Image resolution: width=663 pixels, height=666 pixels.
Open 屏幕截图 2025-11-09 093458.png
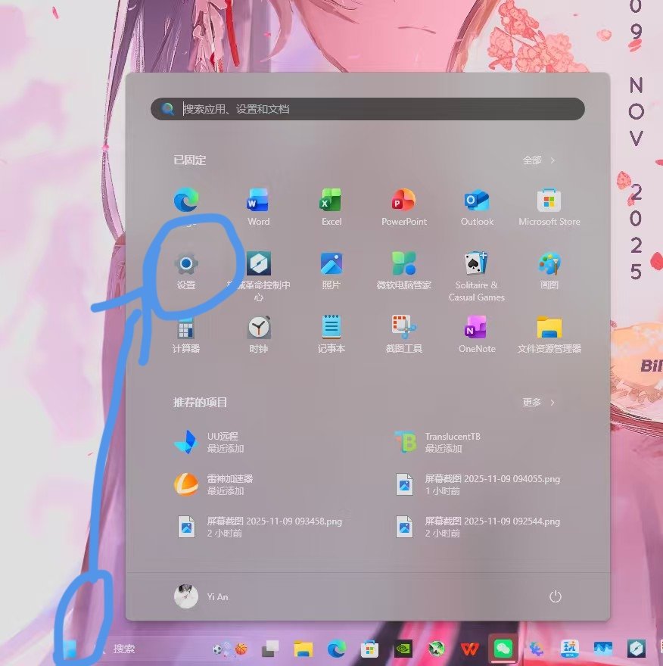click(x=259, y=527)
